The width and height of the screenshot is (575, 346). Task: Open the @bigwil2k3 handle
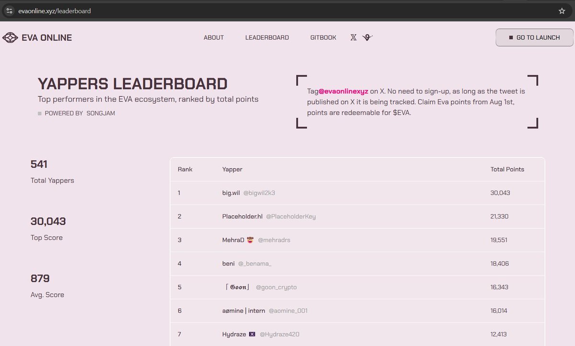click(259, 193)
